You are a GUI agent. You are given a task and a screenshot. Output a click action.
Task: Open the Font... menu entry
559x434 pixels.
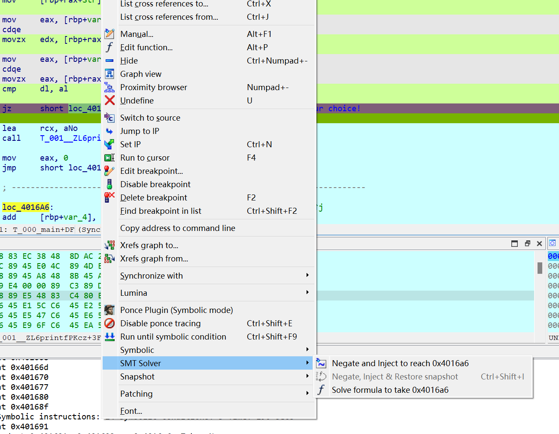pos(131,411)
